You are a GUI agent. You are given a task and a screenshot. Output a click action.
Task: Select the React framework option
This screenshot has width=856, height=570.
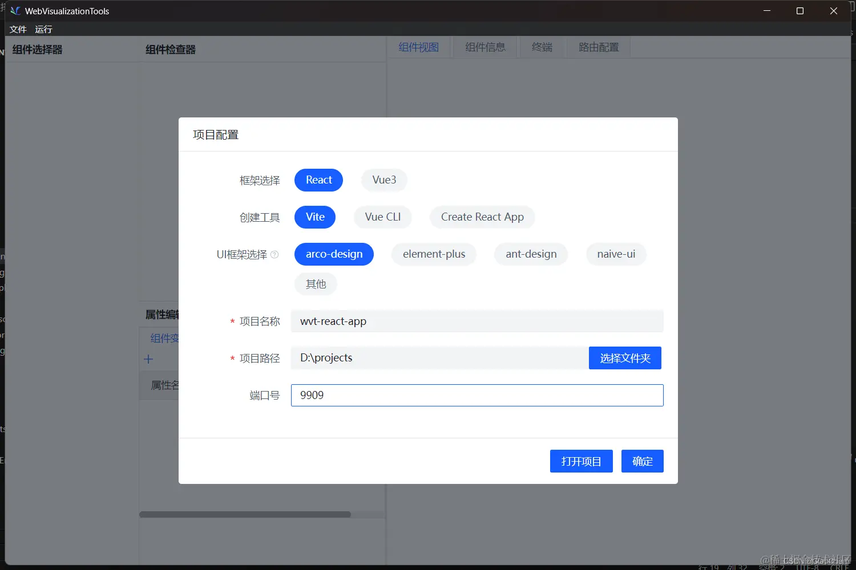pos(318,180)
